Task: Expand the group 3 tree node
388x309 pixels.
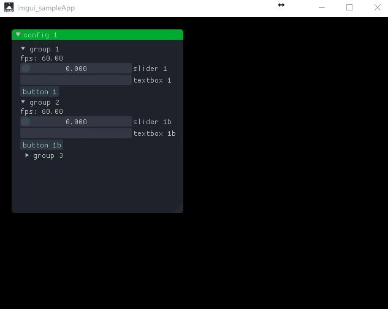Action: point(27,155)
